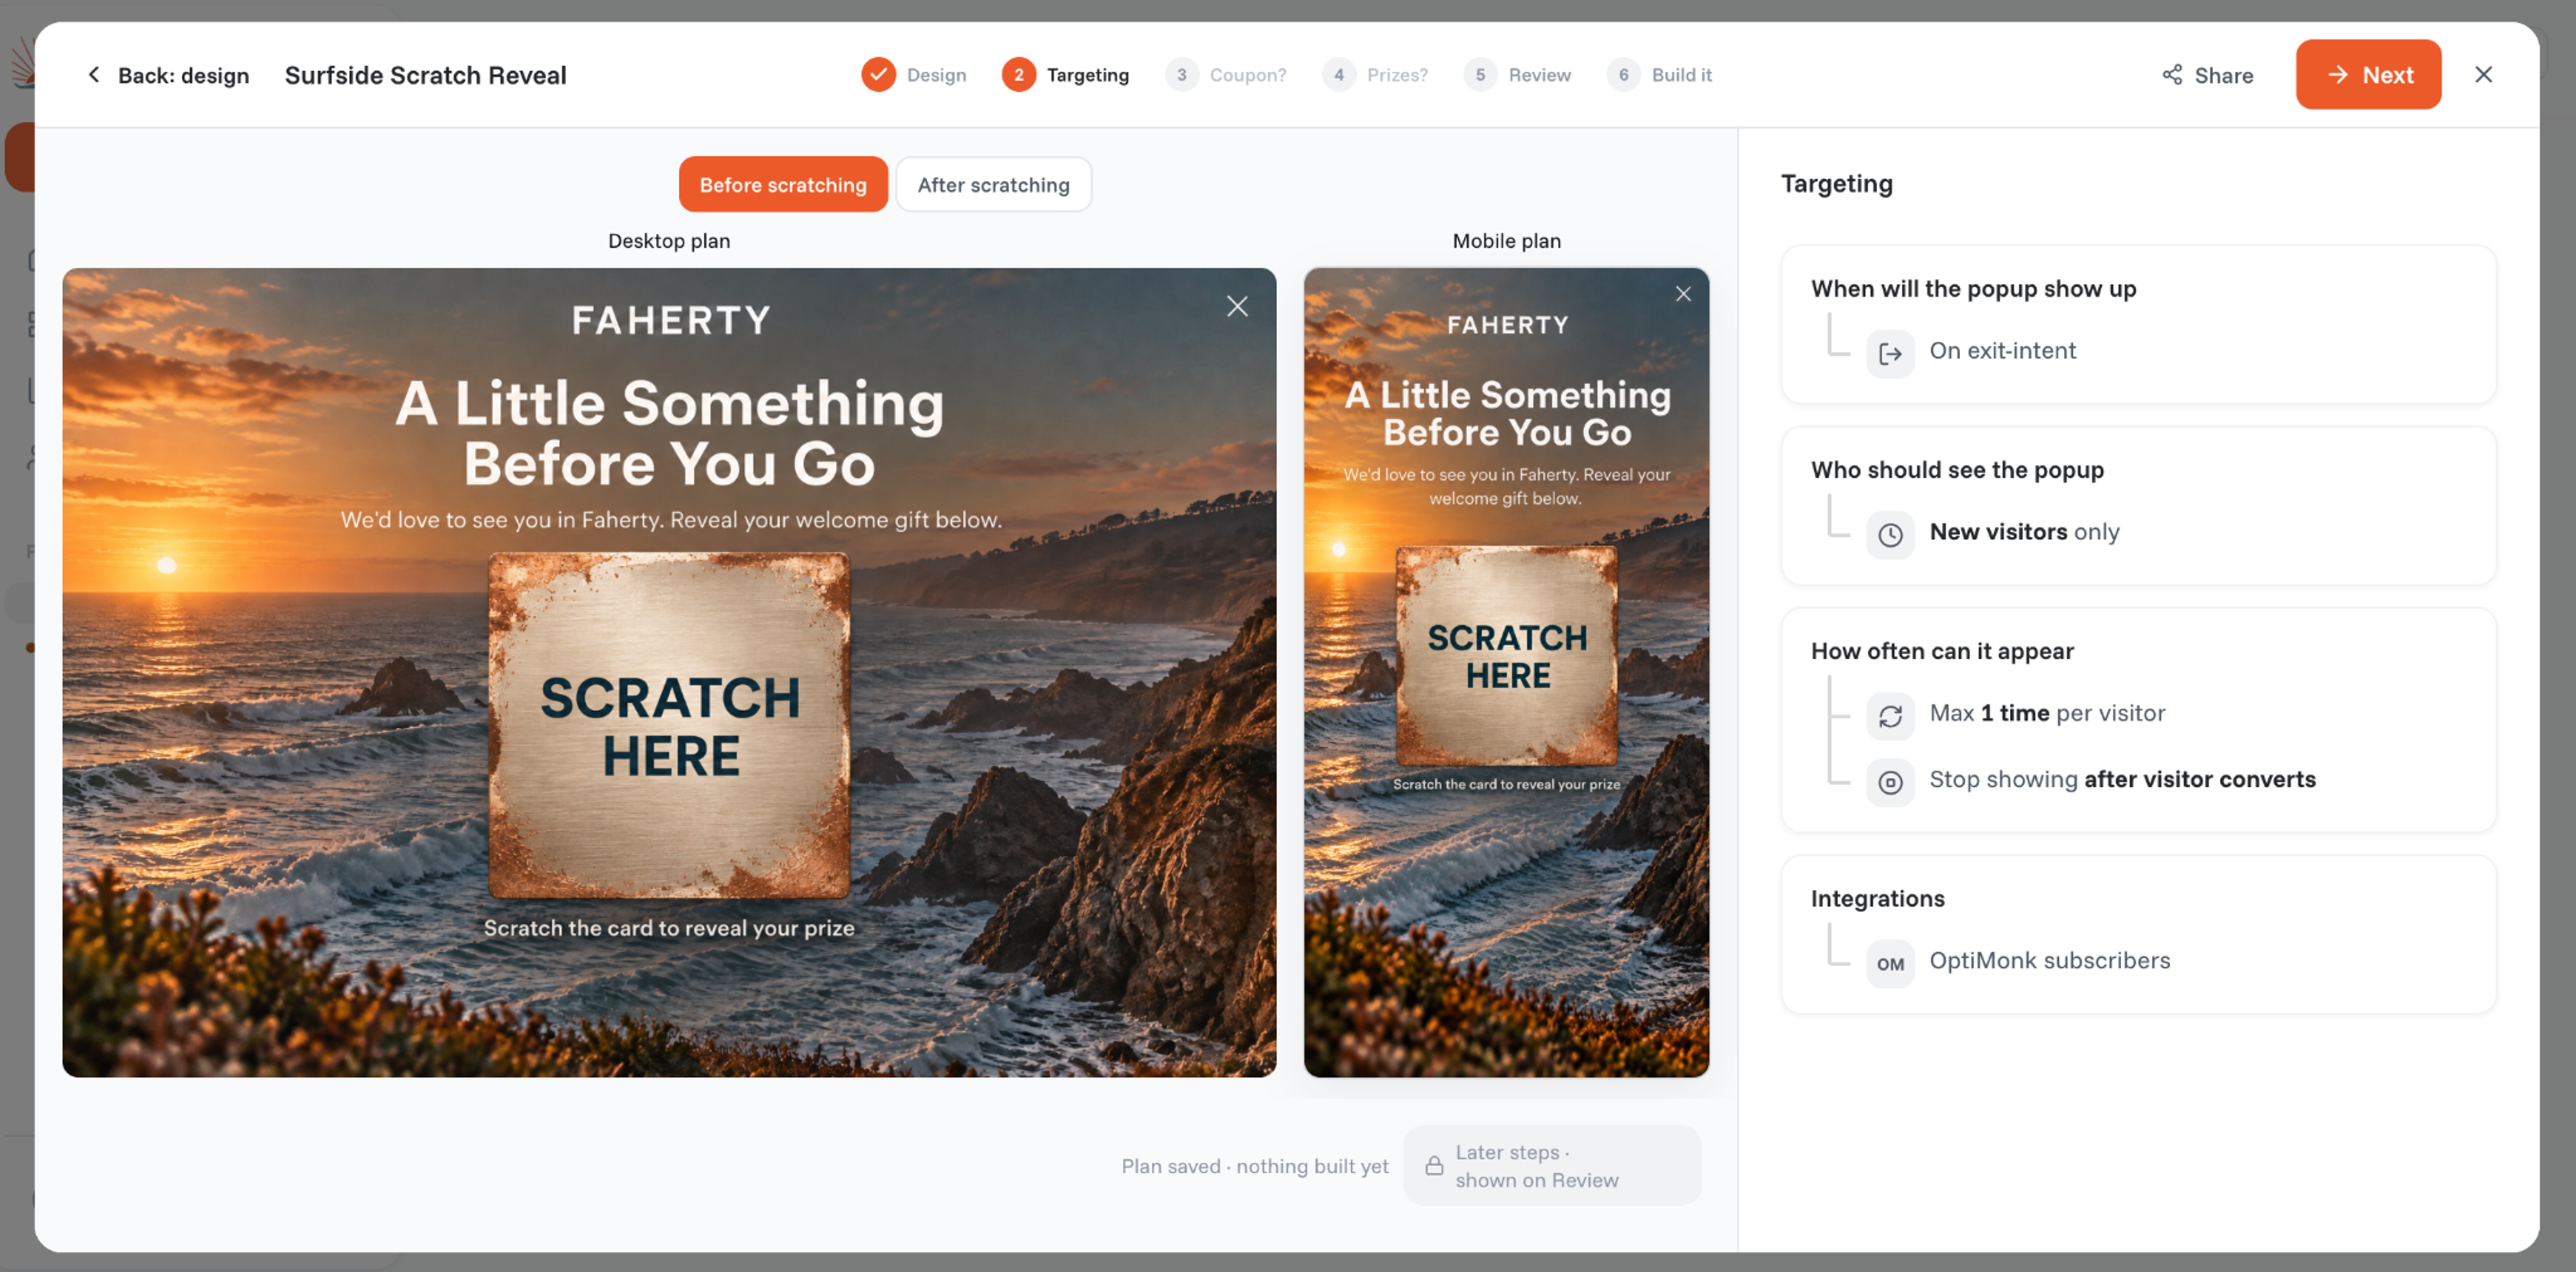2576x1272 pixels.
Task: Click the Mobile plan label
Action: tap(1506, 241)
